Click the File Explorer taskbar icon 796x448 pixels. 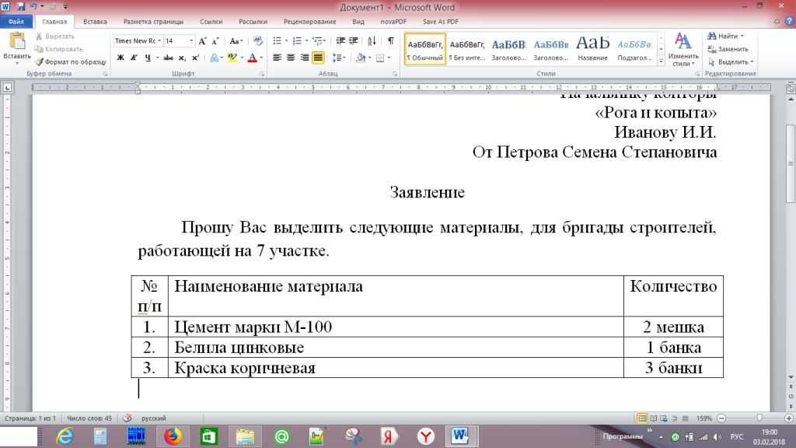[x=245, y=436]
